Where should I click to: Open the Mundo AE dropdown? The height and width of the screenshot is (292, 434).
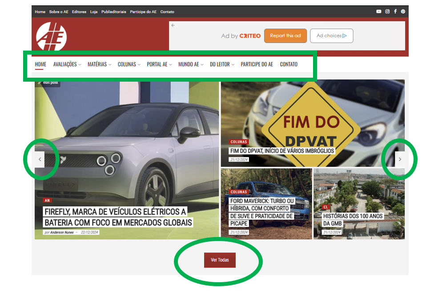[191, 64]
